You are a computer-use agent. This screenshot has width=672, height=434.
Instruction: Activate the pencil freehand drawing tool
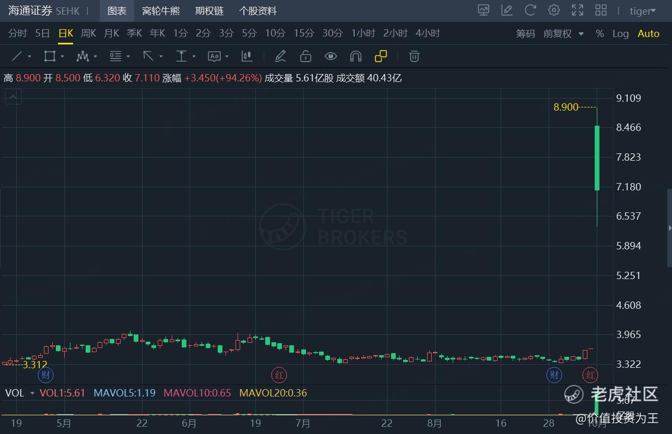click(280, 56)
